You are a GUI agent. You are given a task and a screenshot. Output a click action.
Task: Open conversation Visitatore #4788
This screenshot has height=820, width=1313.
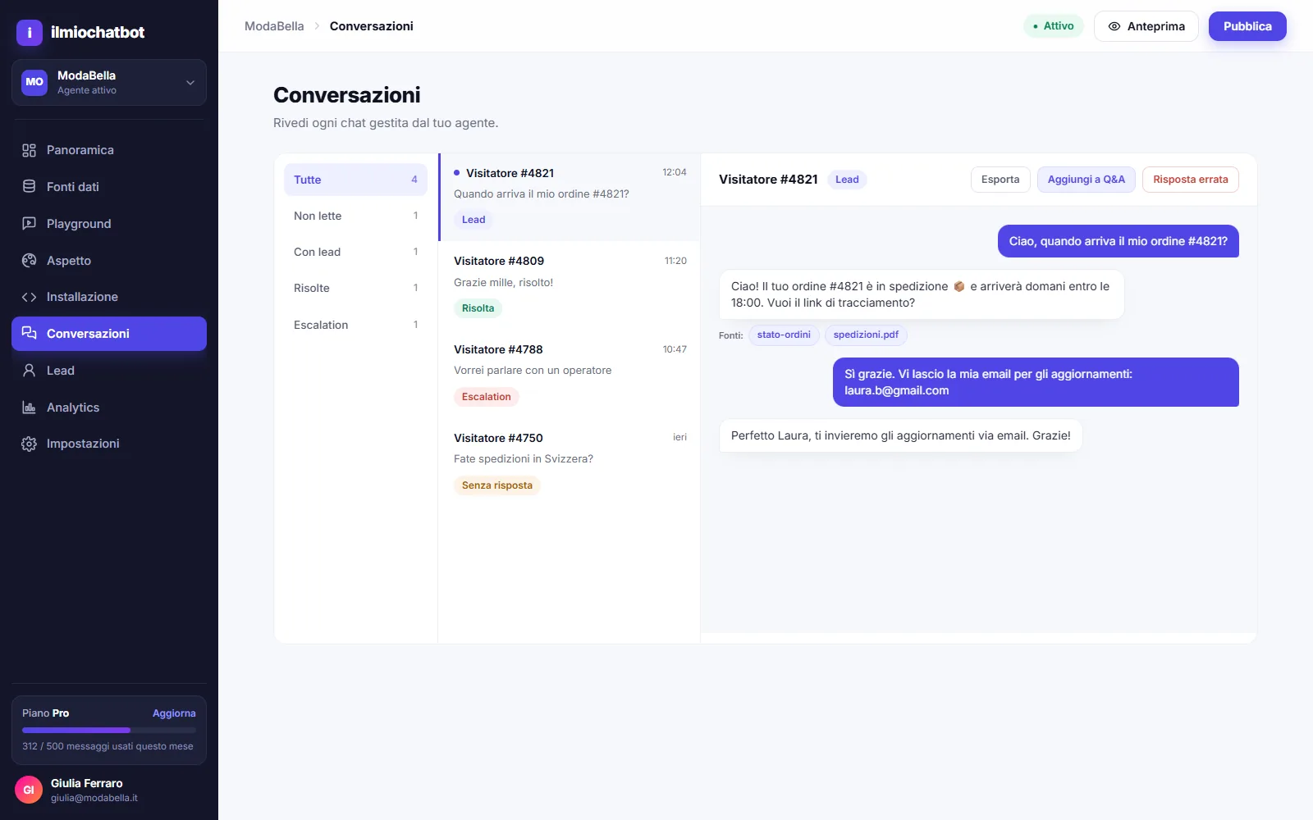tap(570, 374)
